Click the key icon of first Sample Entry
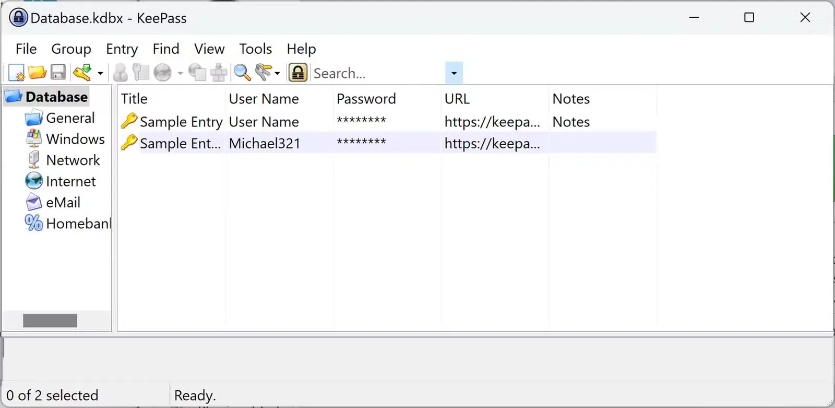Screen dimensions: 835x408 point(129,121)
